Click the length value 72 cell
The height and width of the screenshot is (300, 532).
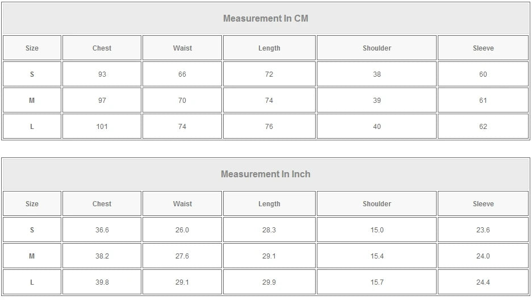[x=269, y=74]
